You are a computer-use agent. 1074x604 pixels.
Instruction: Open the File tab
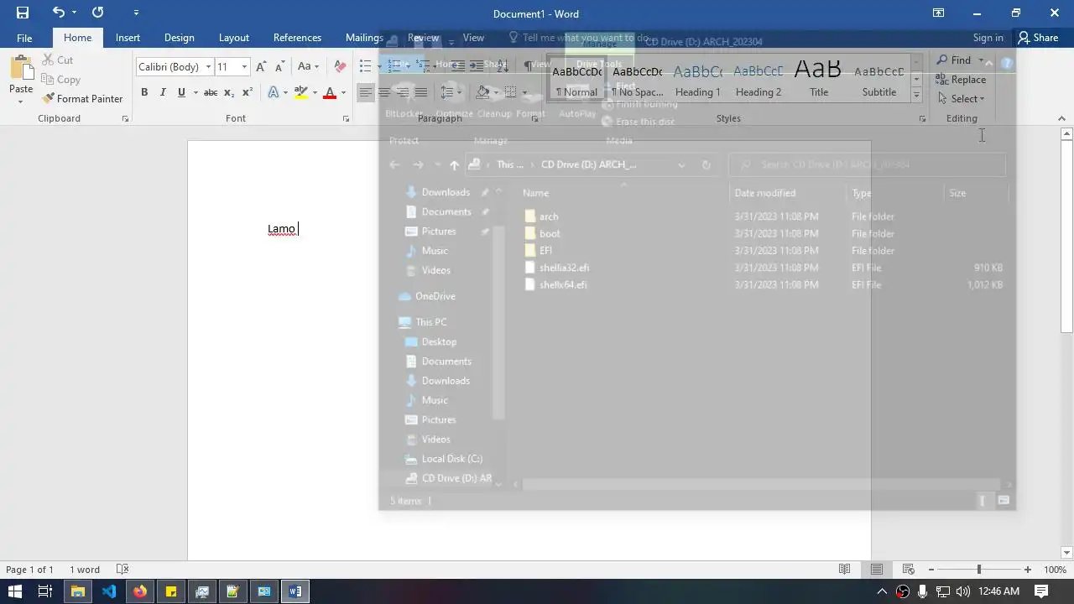click(24, 38)
